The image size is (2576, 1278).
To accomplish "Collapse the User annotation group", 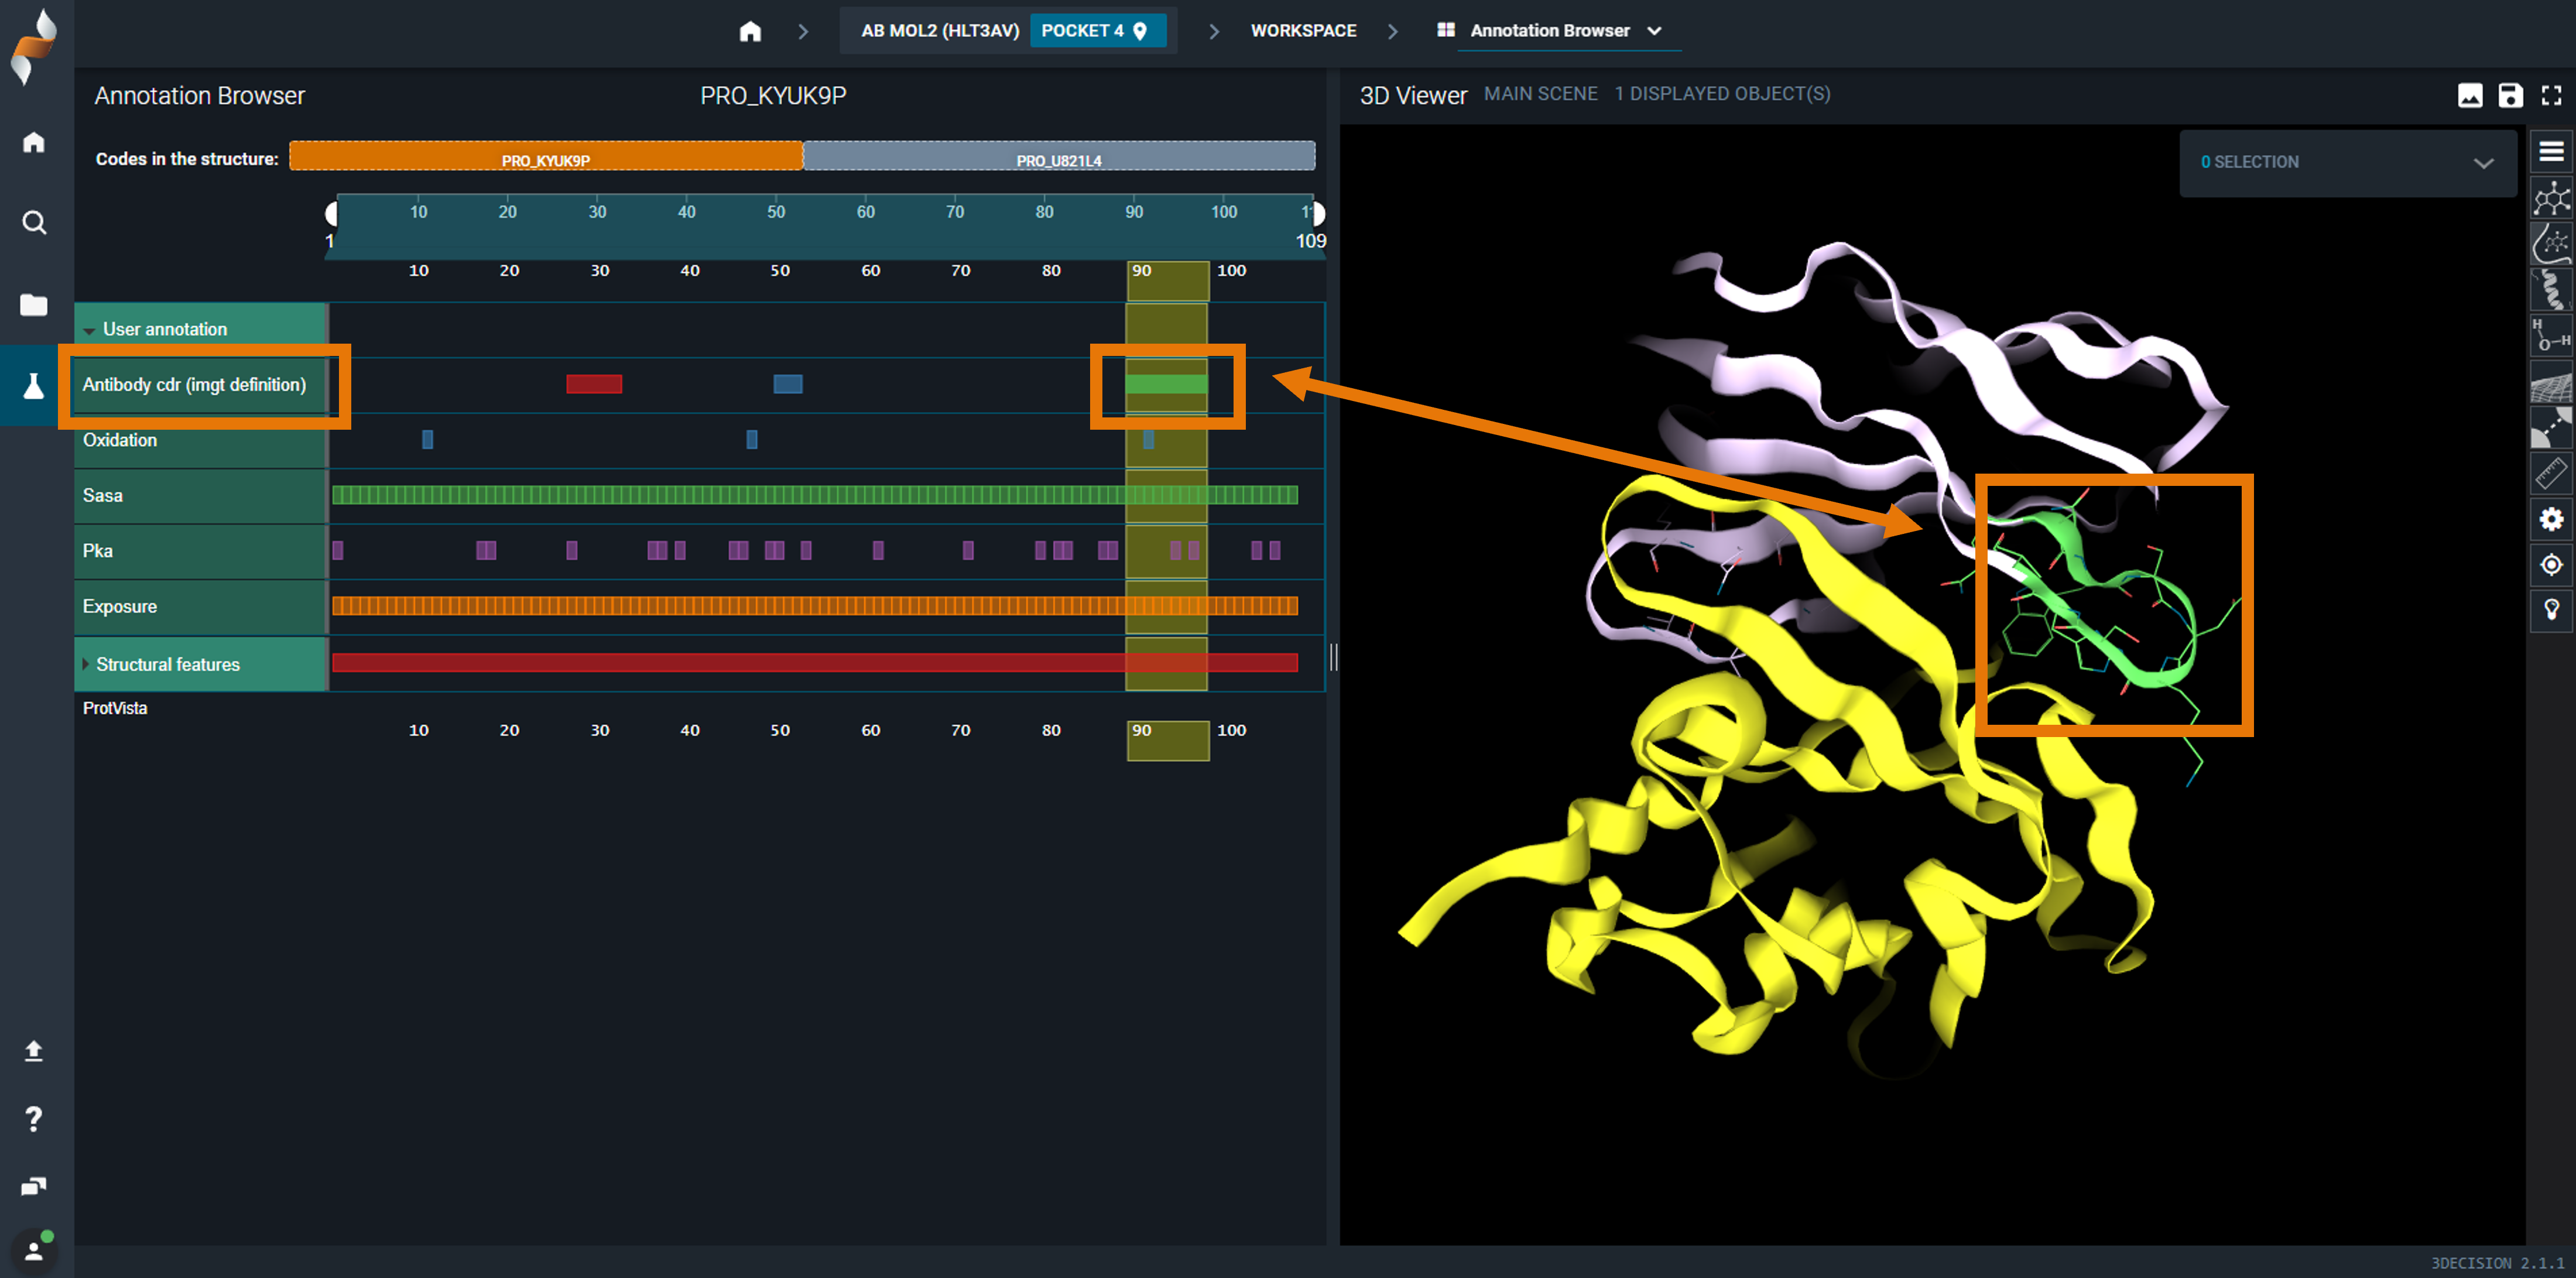I will tap(89, 330).
